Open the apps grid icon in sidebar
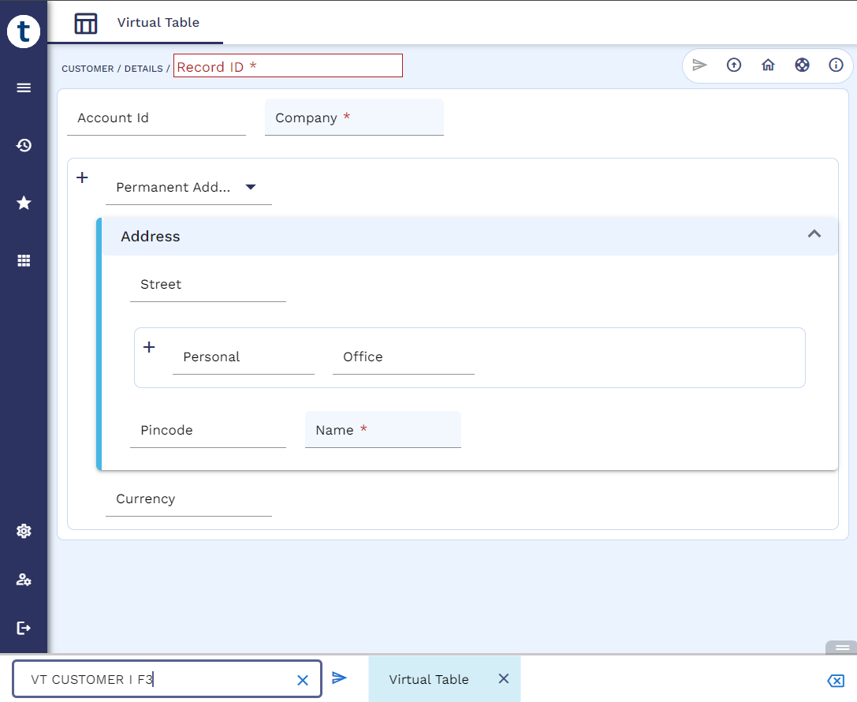The image size is (857, 702). click(x=24, y=260)
